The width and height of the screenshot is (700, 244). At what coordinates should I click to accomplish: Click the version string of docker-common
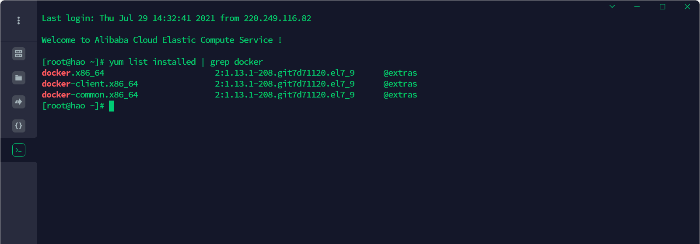click(x=284, y=95)
